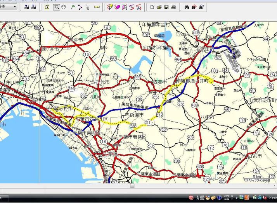The width and height of the screenshot is (277, 207).
Task: Expand hidden tray icons chevron
Action: tap(237, 198)
